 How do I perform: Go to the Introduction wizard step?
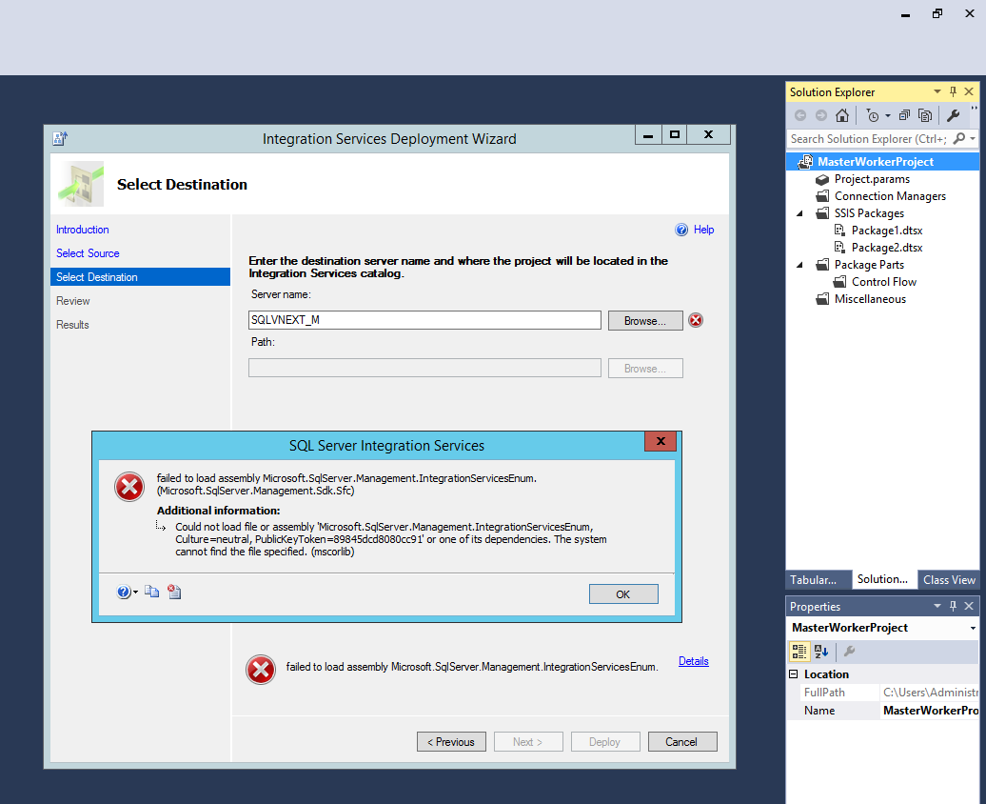(x=83, y=230)
